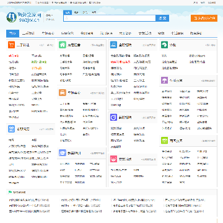This screenshot has width=223, height=223.
Task: Open the orange link in shopping cart section
Action: [37, 68]
